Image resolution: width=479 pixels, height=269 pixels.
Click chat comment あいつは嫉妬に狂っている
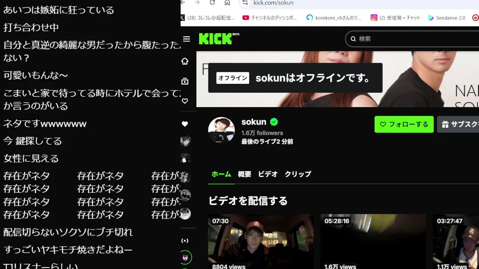[x=59, y=10]
